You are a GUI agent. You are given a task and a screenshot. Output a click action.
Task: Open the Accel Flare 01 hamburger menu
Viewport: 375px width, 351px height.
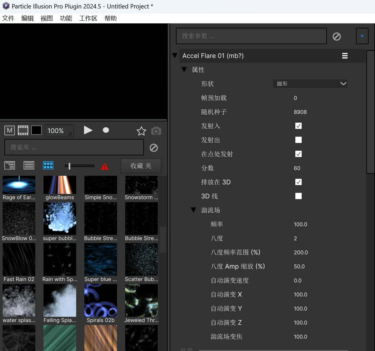tap(345, 56)
